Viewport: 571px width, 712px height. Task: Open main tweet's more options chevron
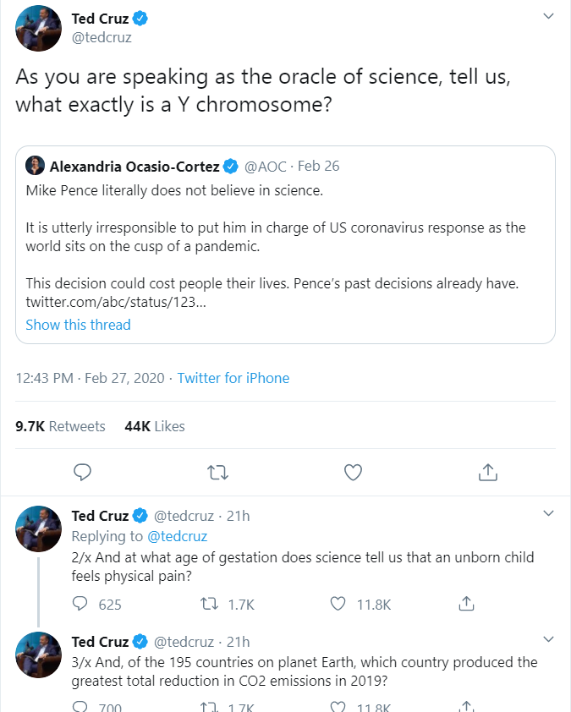[548, 16]
